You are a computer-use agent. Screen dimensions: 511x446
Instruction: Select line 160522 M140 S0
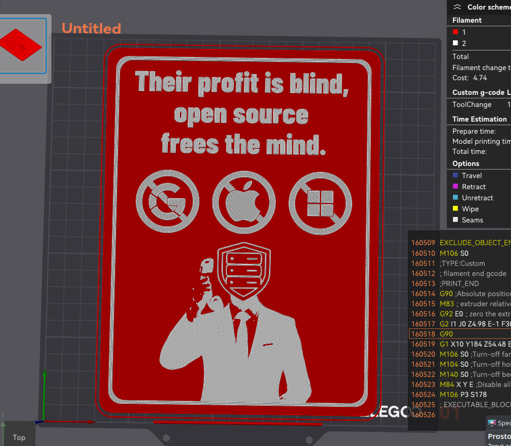[460, 374]
